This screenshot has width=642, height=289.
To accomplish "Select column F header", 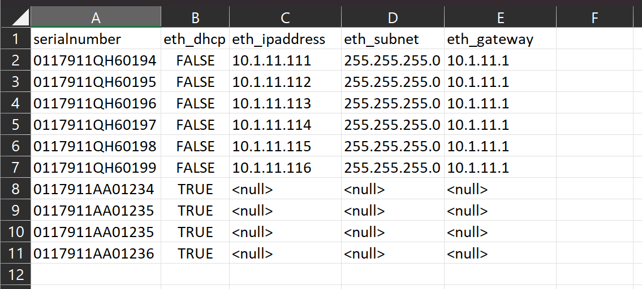I will pos(594,18).
